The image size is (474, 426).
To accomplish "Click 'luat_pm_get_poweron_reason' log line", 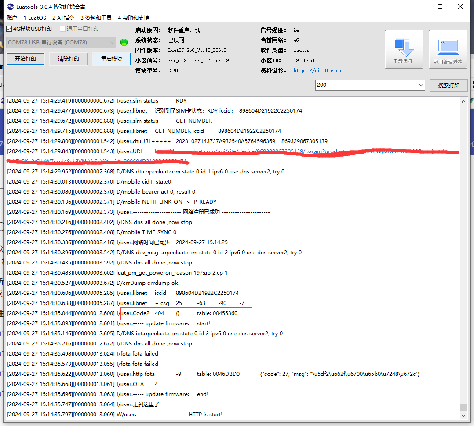I will coord(117,273).
